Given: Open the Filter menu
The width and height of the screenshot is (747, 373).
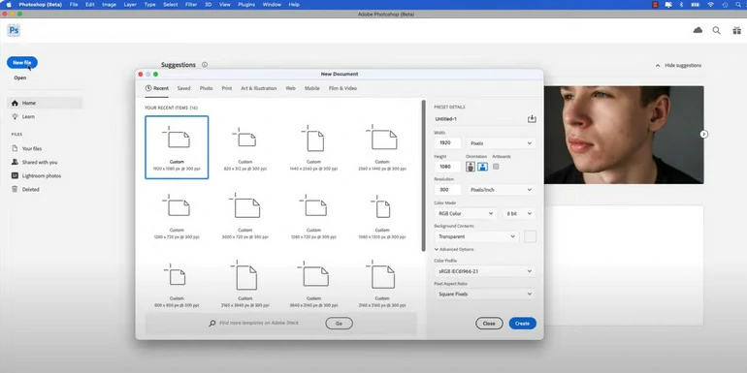Looking at the screenshot, I should (x=191, y=4).
